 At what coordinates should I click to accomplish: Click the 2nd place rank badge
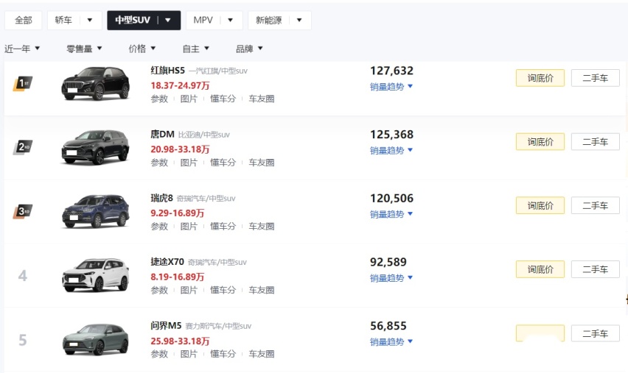click(22, 147)
